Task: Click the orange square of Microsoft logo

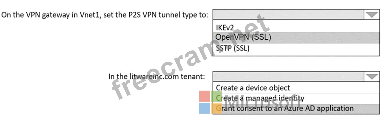Action: coord(217,108)
